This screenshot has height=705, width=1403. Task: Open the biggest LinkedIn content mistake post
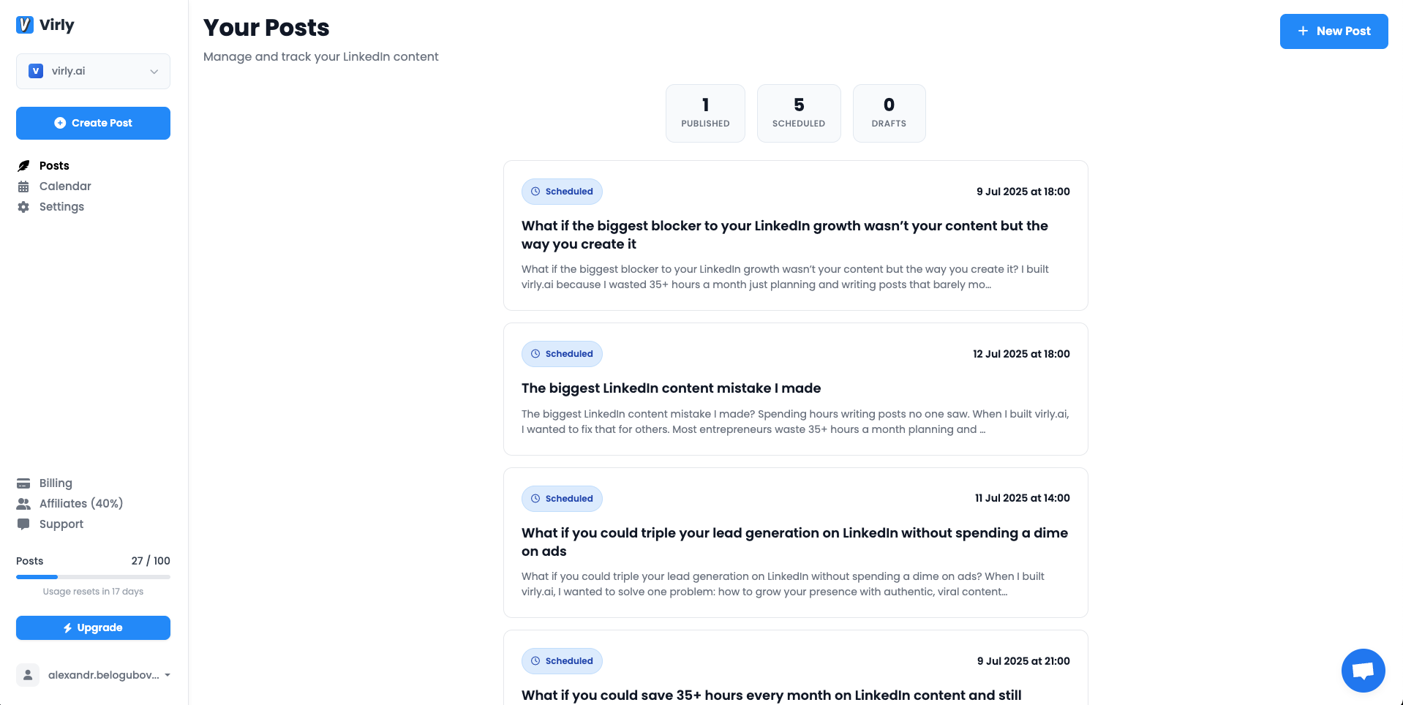click(795, 389)
